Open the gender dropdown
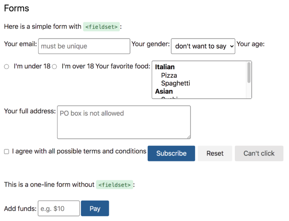 click(x=203, y=46)
